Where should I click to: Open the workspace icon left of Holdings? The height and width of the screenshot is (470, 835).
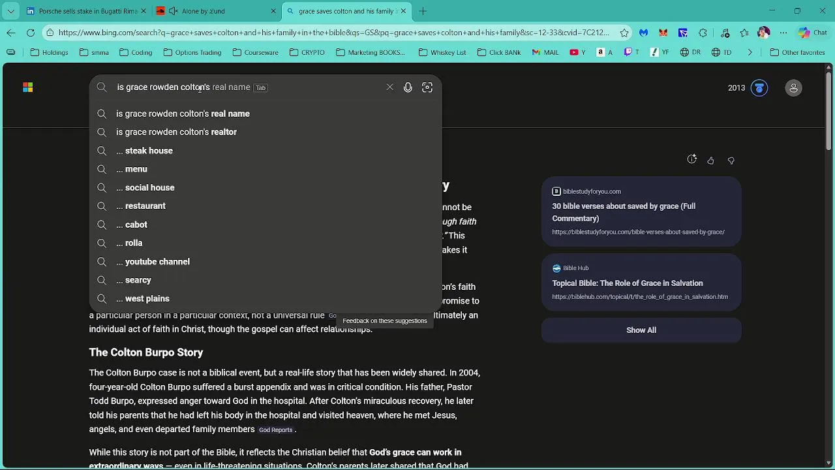pyautogui.click(x=11, y=52)
